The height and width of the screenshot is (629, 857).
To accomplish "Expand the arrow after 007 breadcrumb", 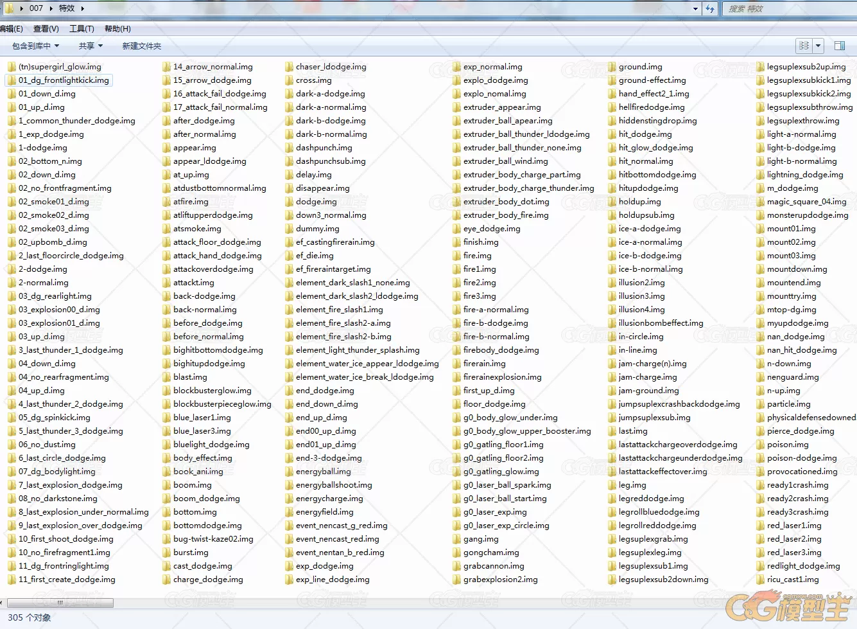I will coord(51,8).
